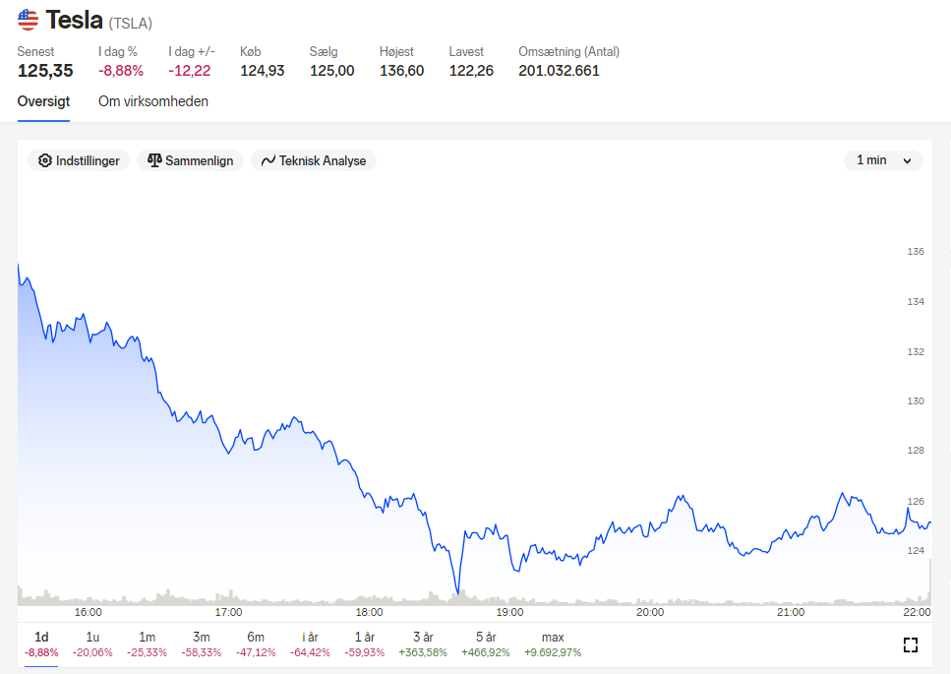Click the 19:00 time axis label
The image size is (951, 674).
tap(509, 612)
